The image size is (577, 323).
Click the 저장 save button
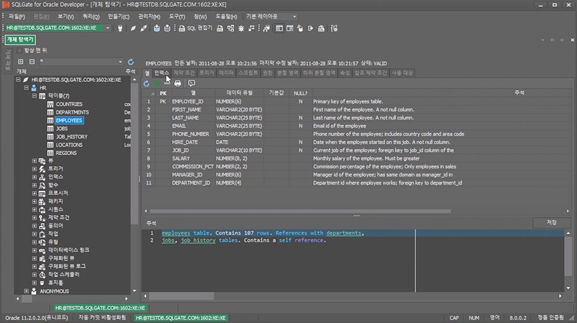pyautogui.click(x=551, y=223)
